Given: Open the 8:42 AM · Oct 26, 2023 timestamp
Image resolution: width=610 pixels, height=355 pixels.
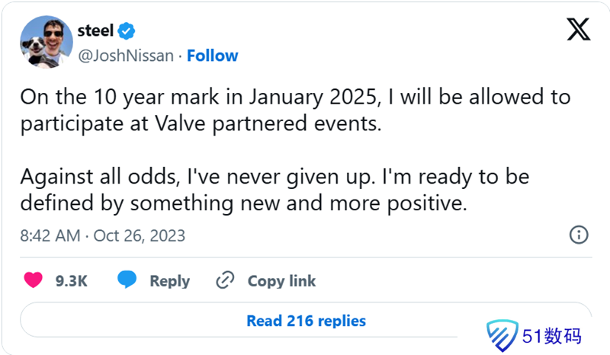Looking at the screenshot, I should 102,235.
